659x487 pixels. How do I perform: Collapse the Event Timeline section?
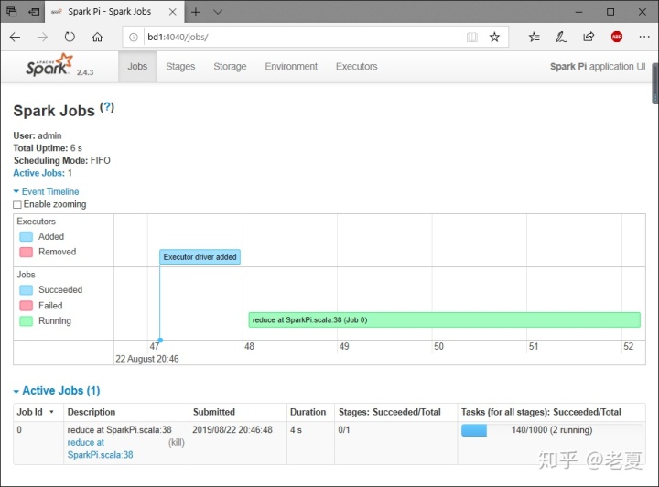coord(47,191)
